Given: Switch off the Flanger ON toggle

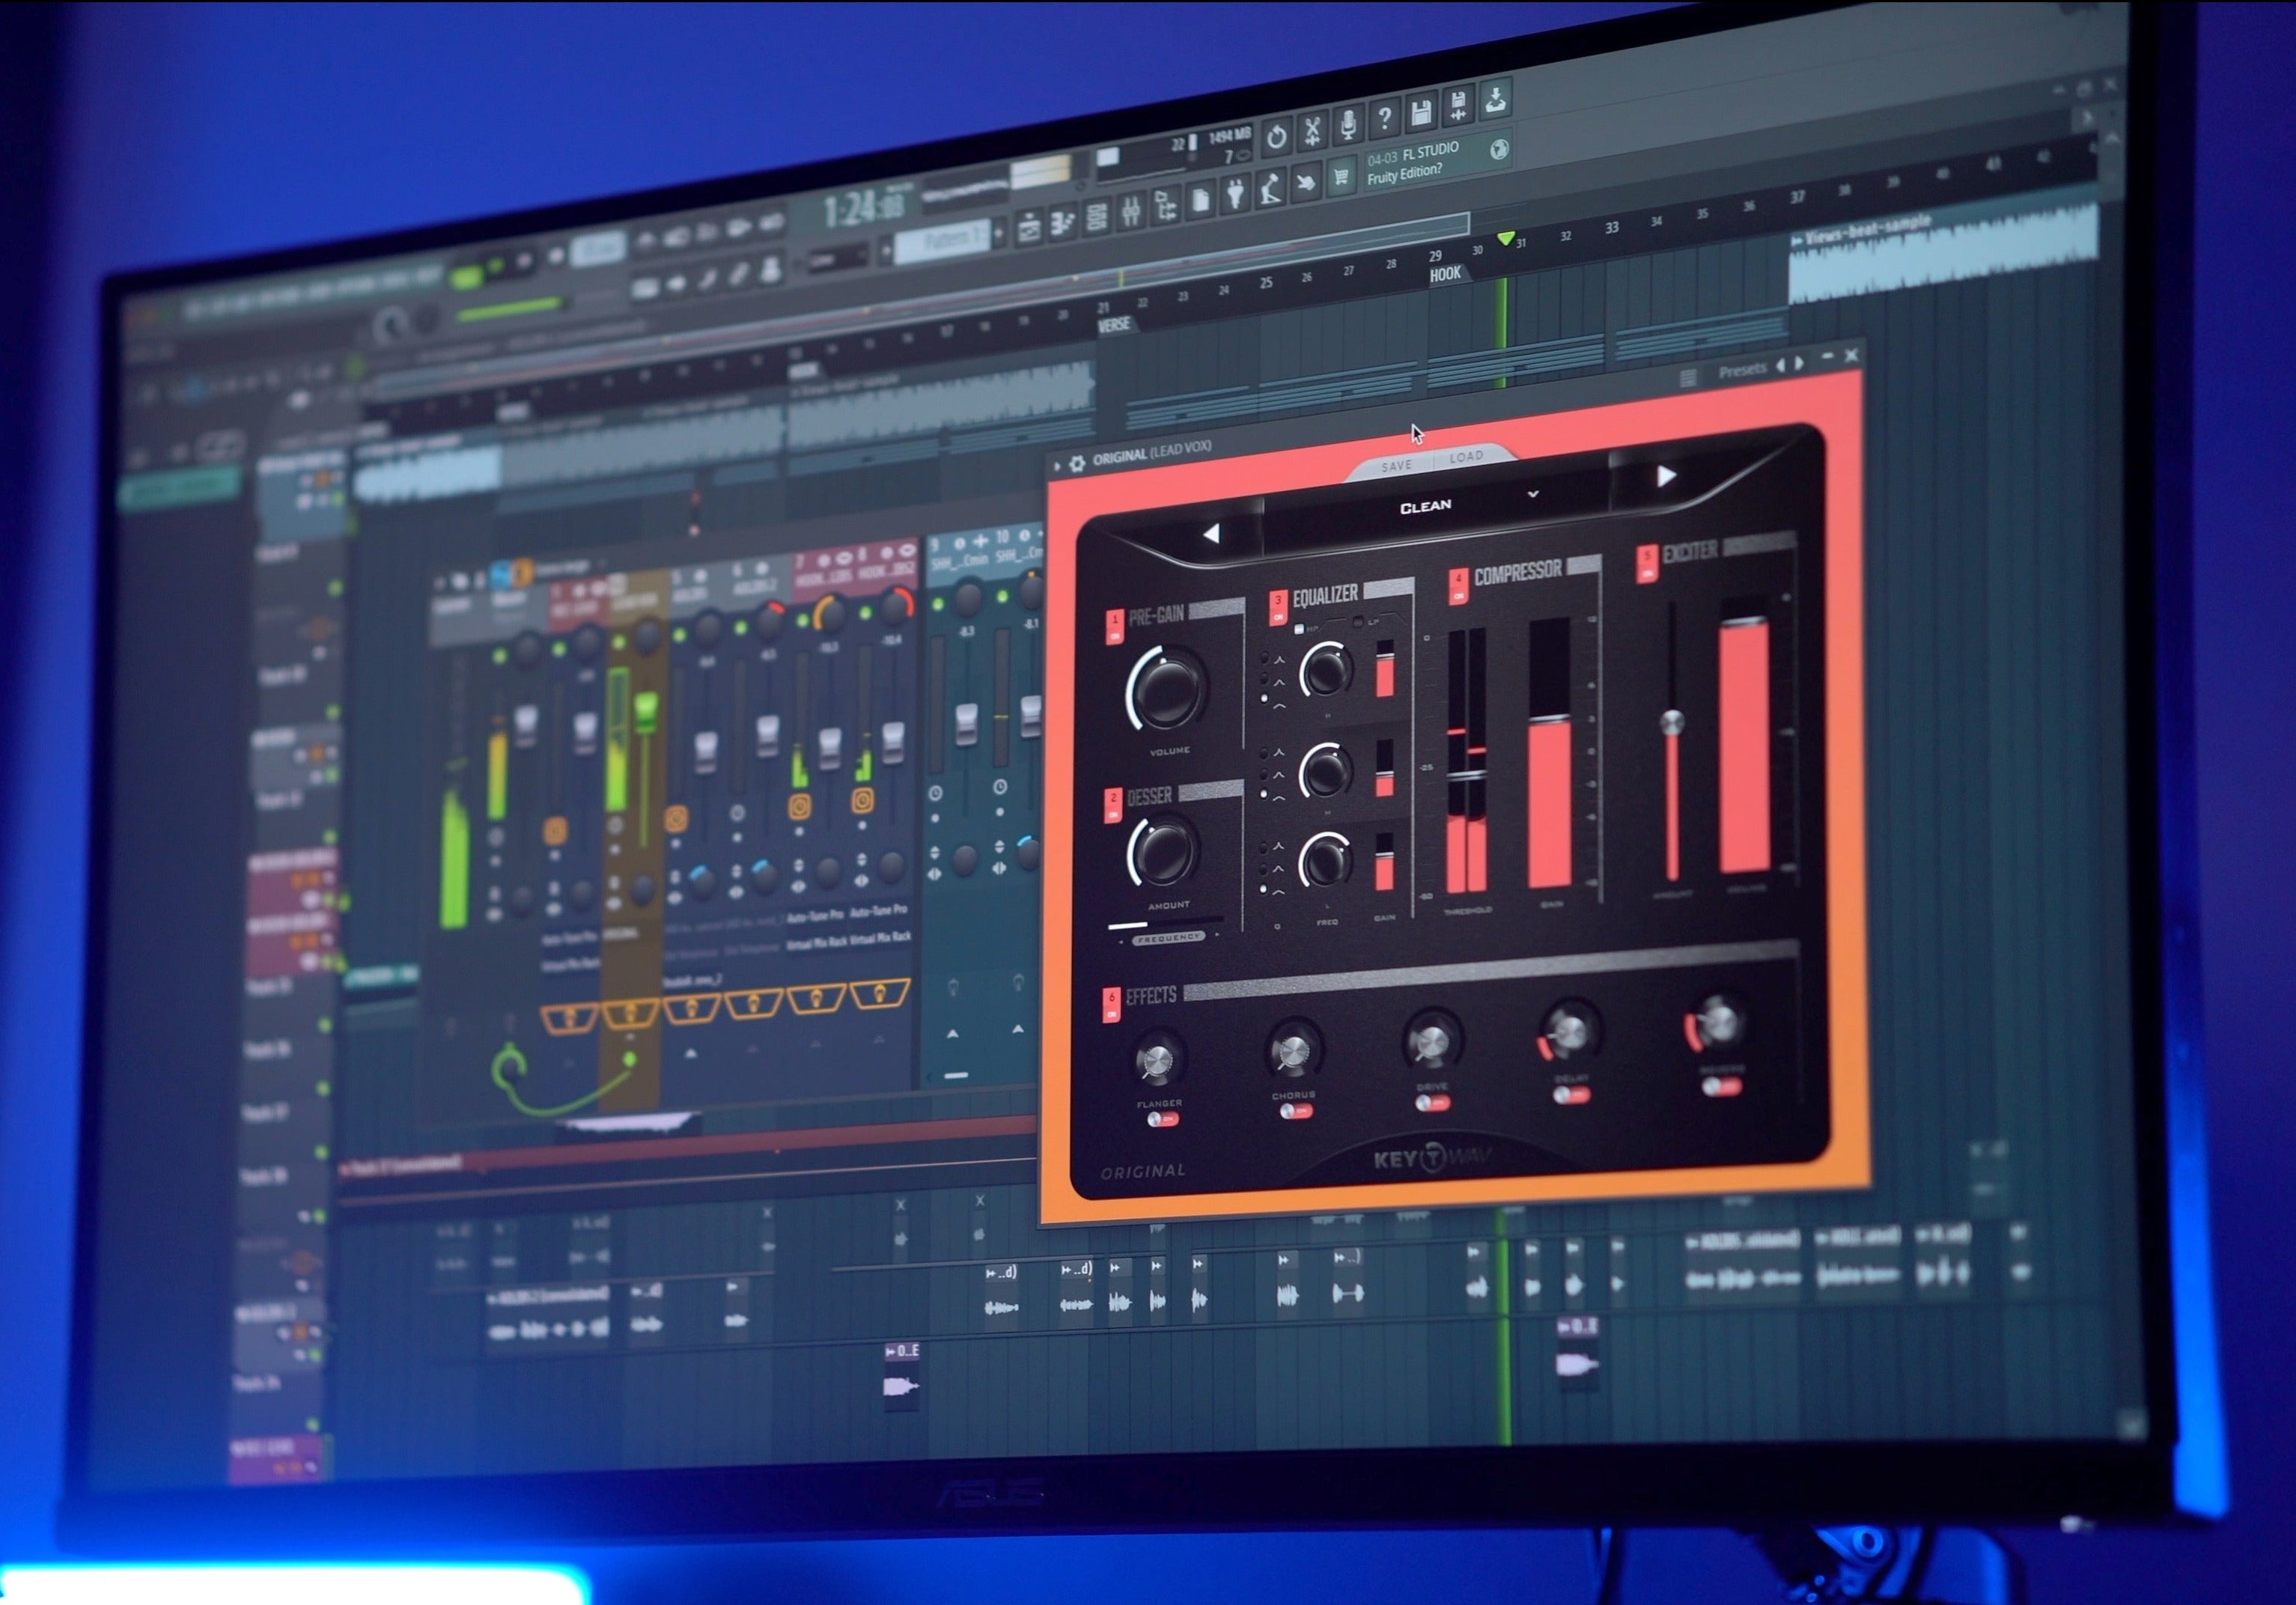Looking at the screenshot, I should pyautogui.click(x=1164, y=1119).
